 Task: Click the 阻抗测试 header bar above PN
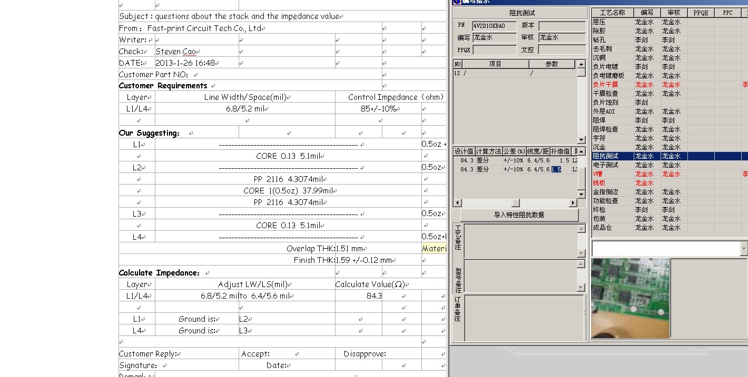(521, 13)
